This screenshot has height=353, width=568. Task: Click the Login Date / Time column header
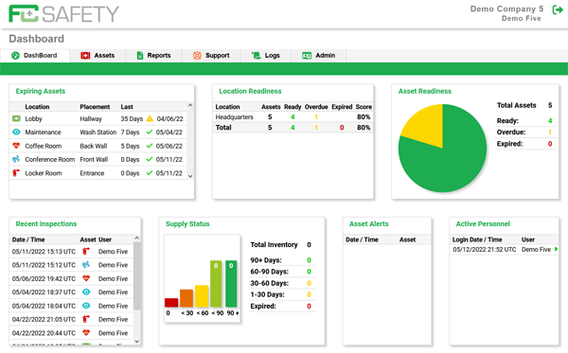coord(477,239)
